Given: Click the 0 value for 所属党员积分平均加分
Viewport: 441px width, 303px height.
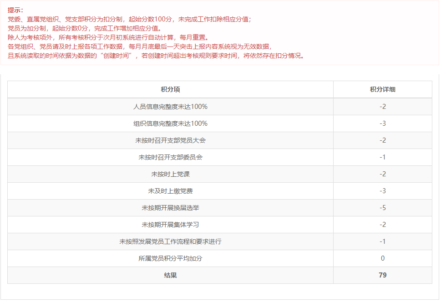Looking at the screenshot, I should point(382,258).
